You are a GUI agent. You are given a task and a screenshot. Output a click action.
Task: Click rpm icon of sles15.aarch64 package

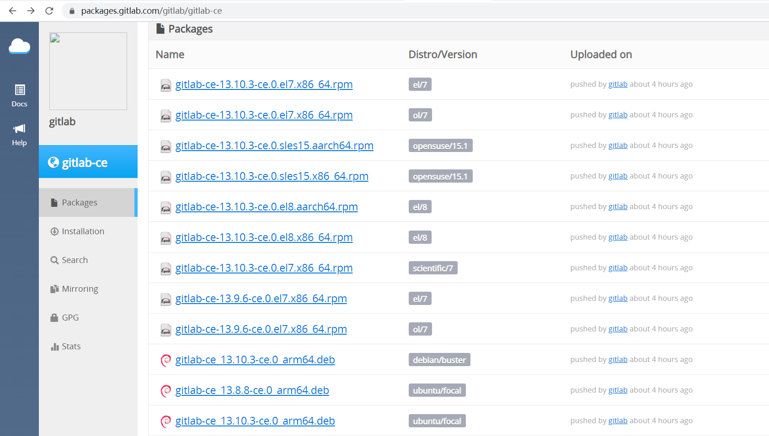click(x=166, y=147)
